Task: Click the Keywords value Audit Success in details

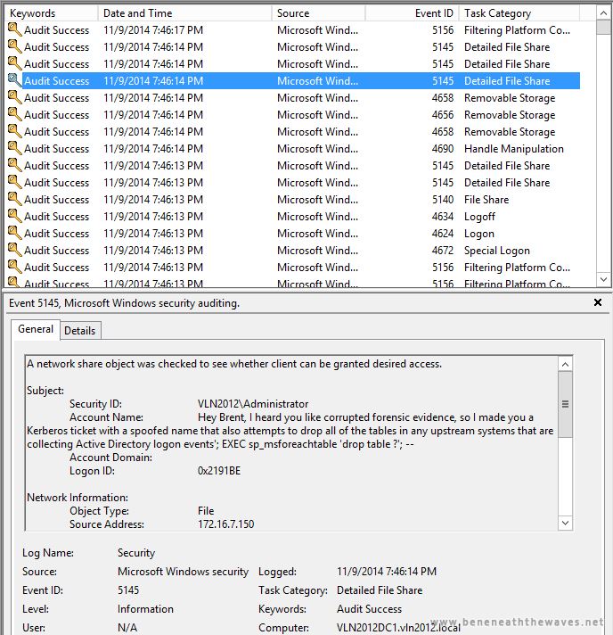Action: (x=369, y=608)
